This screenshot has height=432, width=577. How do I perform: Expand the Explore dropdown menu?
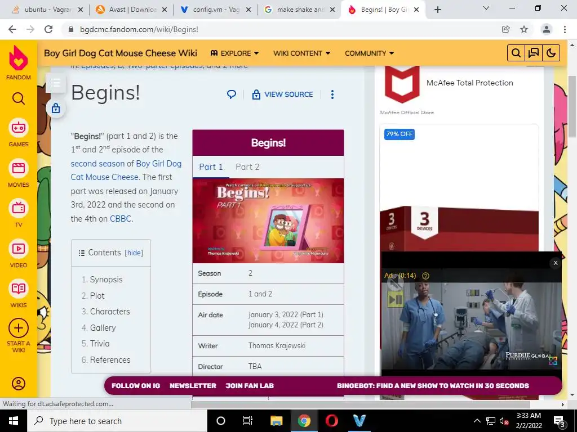point(235,53)
